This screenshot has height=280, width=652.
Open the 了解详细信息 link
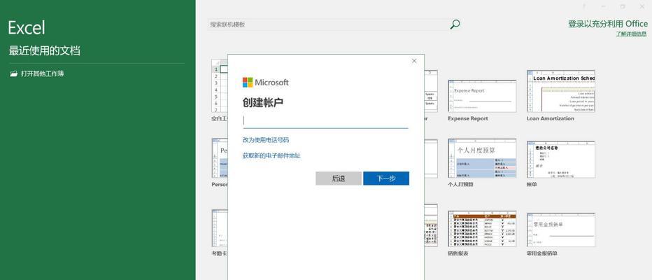click(x=631, y=34)
